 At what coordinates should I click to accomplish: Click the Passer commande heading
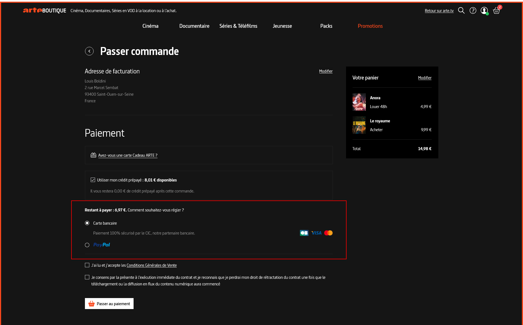(x=139, y=51)
